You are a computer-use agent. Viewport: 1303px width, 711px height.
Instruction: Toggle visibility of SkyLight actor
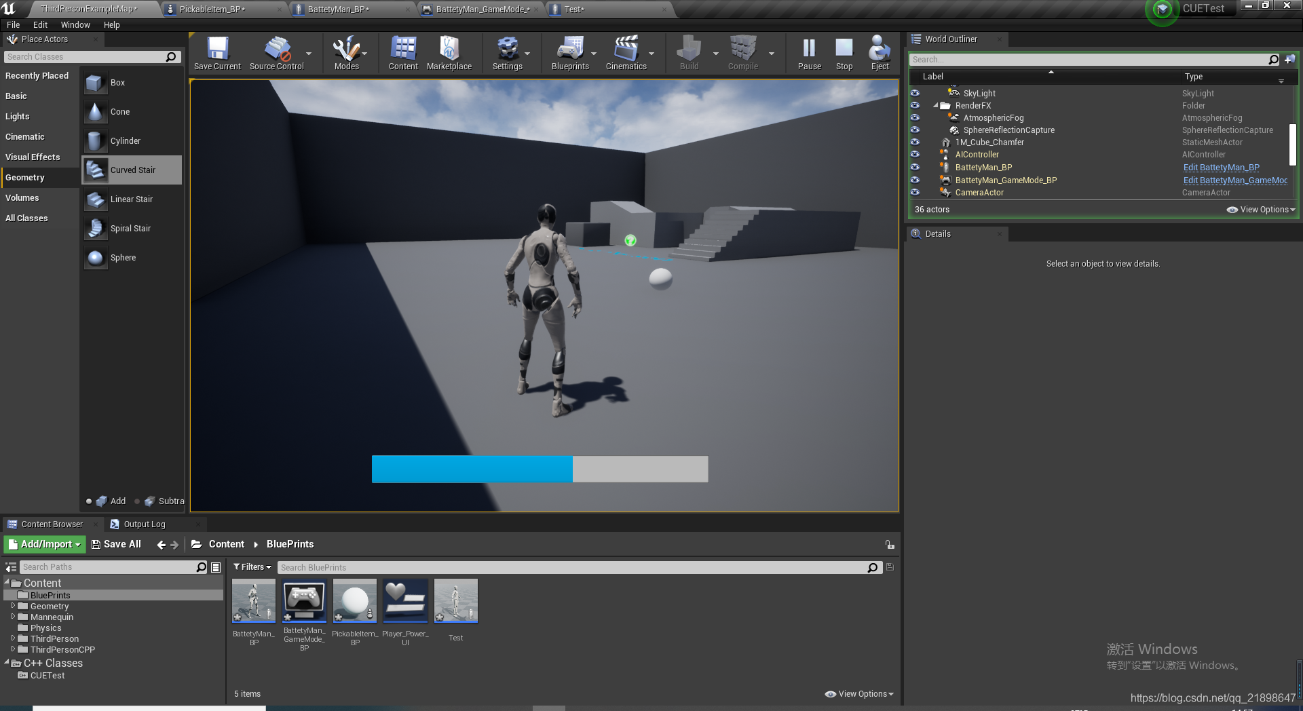tap(915, 93)
